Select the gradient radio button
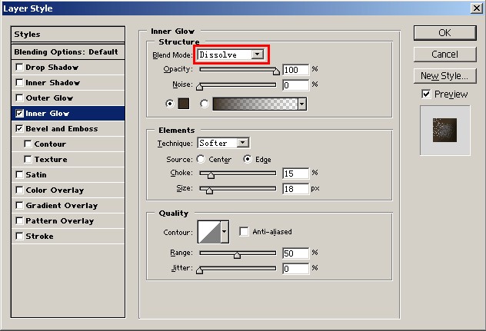Viewport: 486px width, 331px height. coord(205,104)
